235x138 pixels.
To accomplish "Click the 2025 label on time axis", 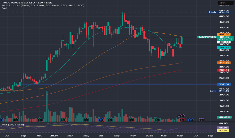I will pos(150,135).
